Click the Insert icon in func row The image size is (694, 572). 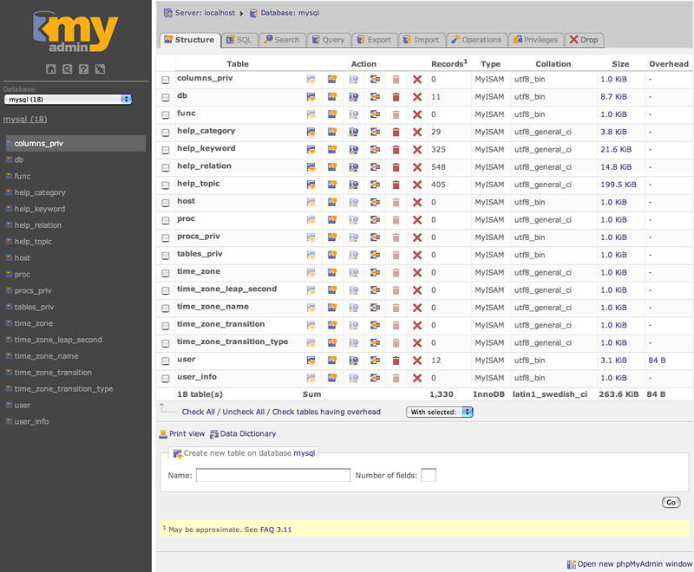375,114
